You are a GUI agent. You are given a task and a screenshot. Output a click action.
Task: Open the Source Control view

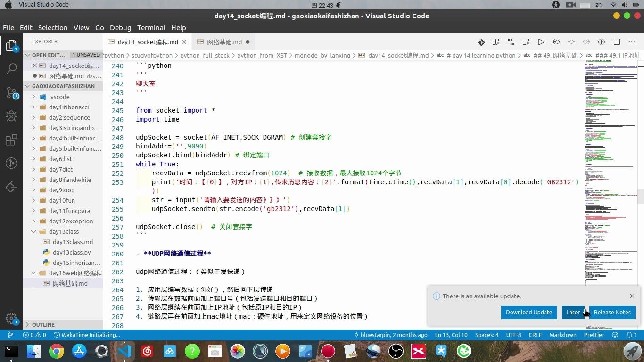[x=11, y=92]
